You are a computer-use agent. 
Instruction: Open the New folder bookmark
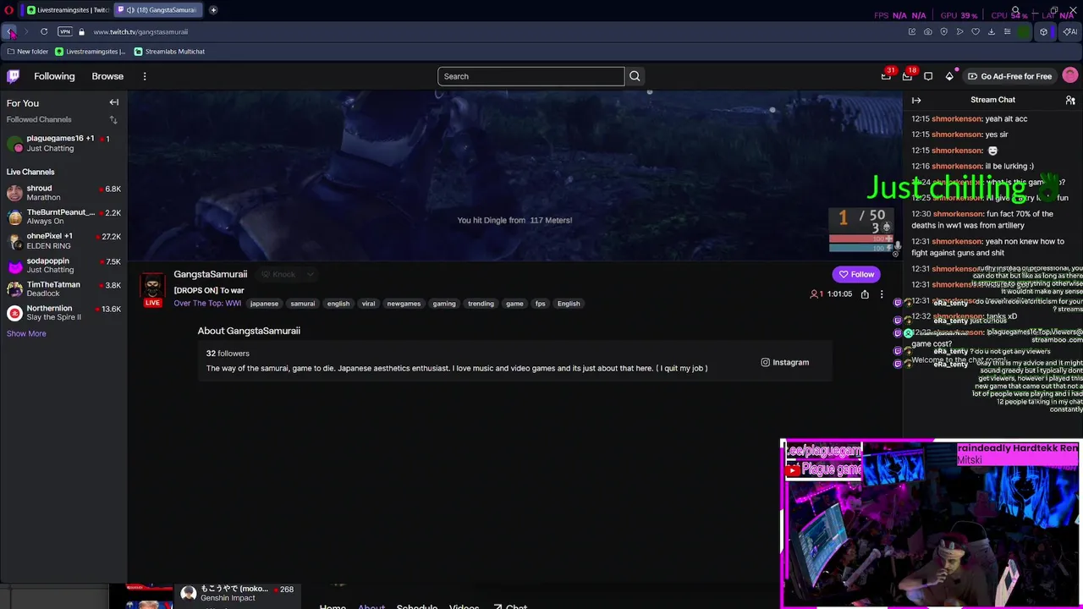(27, 52)
